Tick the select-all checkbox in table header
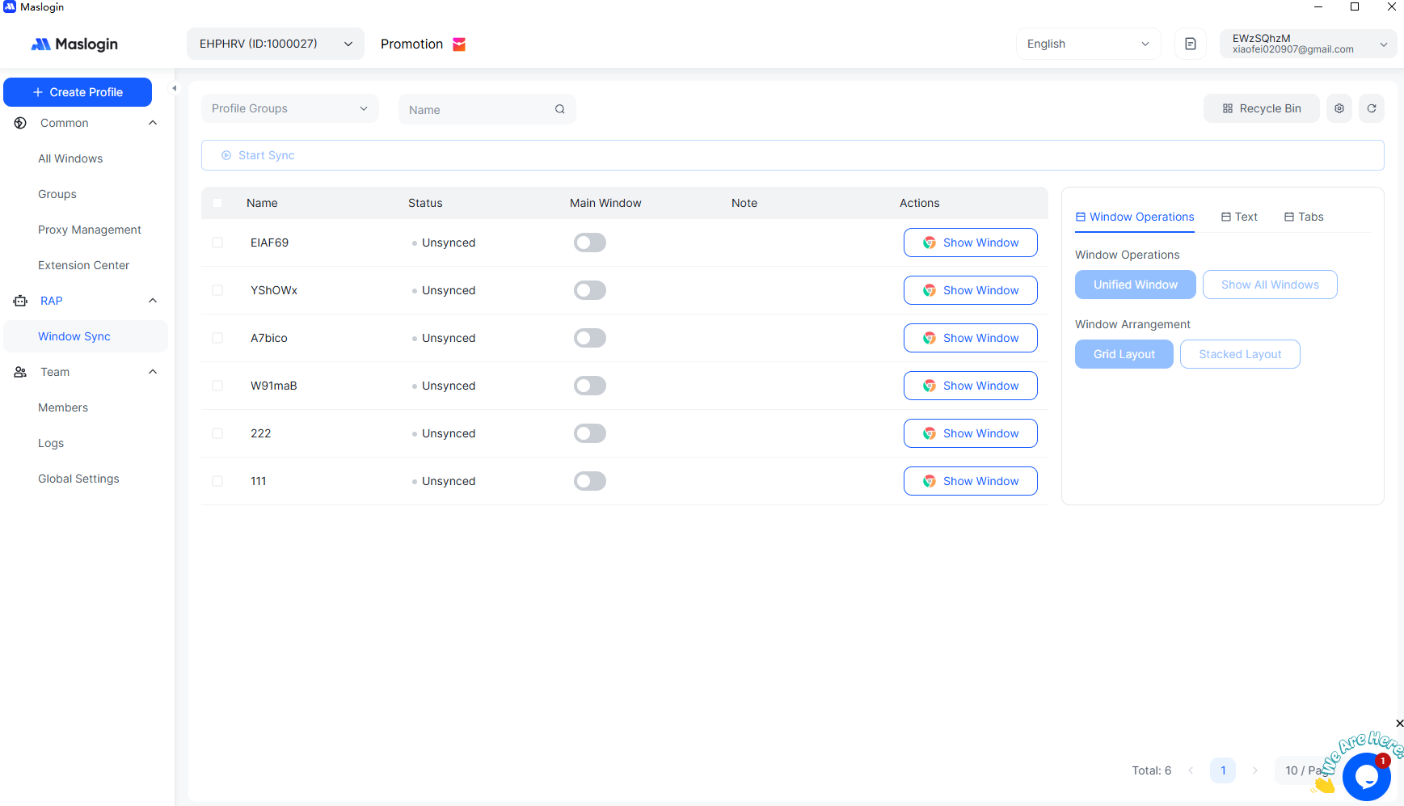Screen dimensions: 1404x806 [217, 203]
